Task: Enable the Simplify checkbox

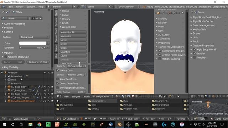Action: tap(195, 58)
